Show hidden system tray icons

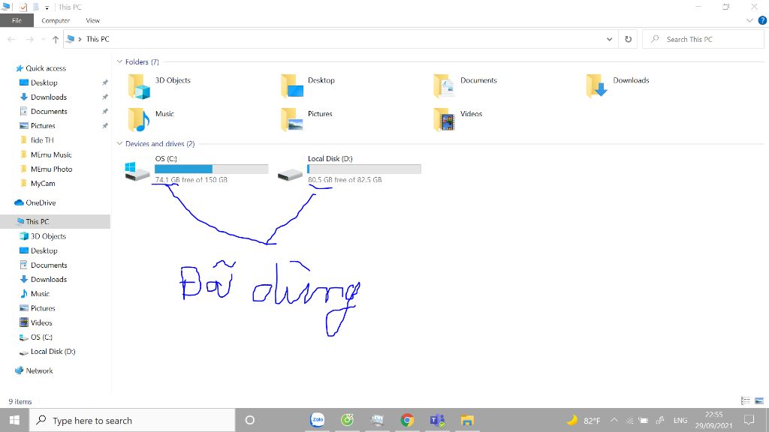(x=614, y=420)
